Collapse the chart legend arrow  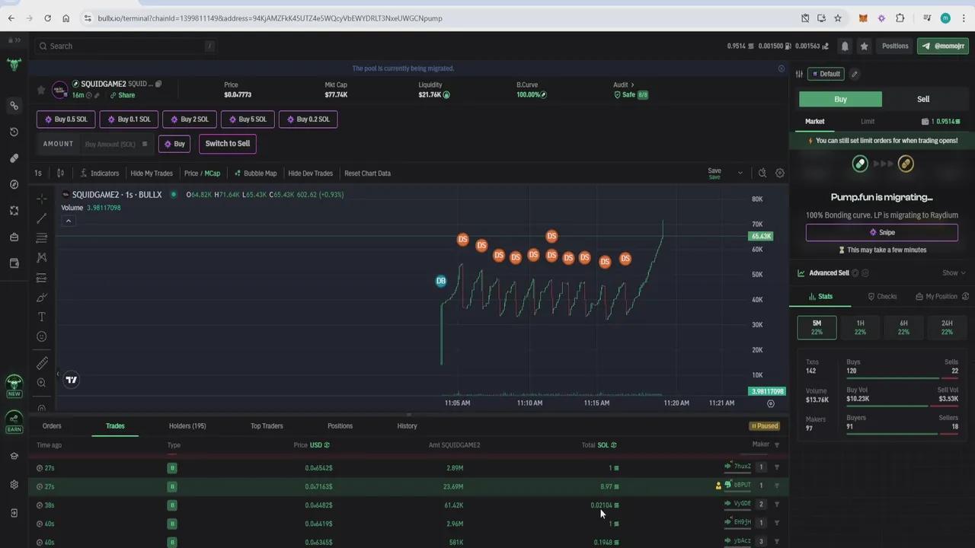coord(68,221)
